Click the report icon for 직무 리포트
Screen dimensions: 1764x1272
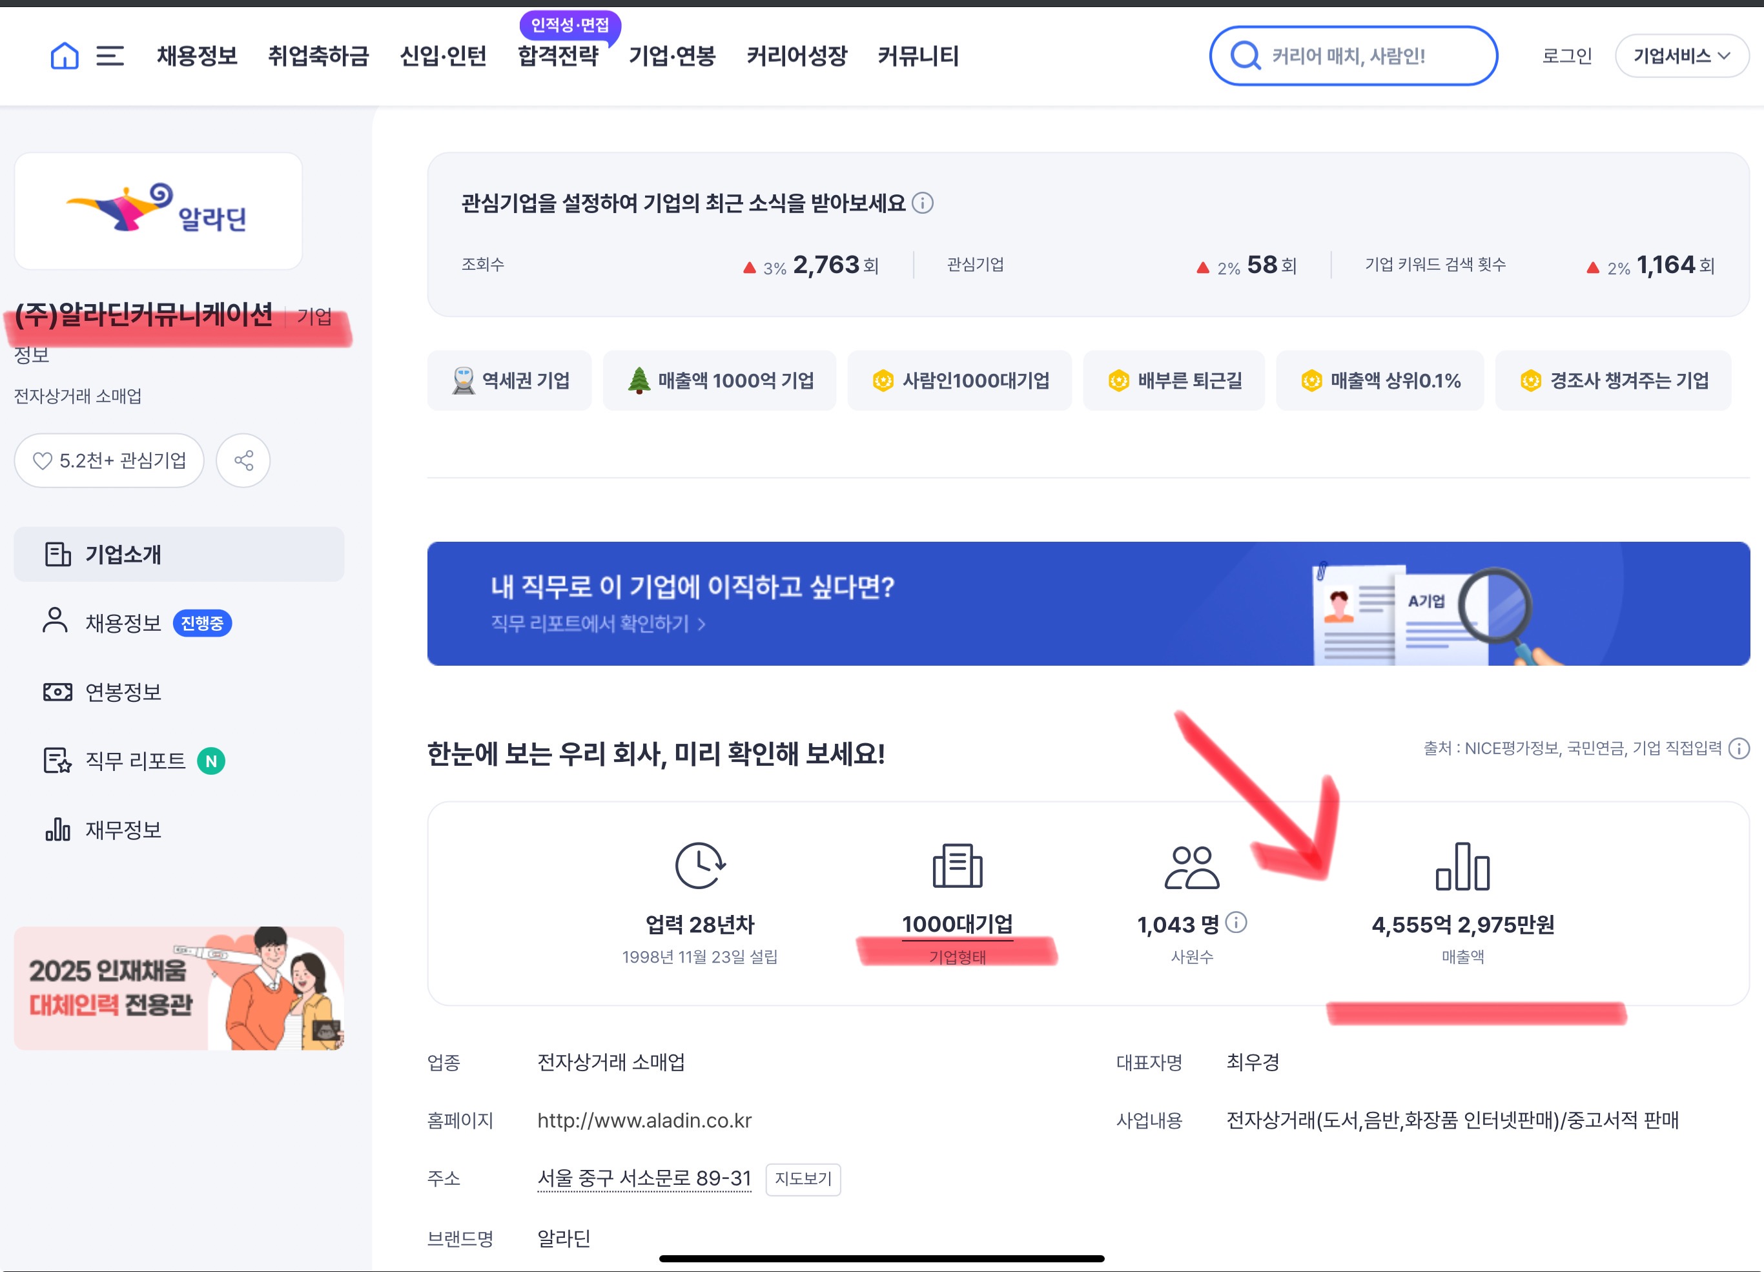pyautogui.click(x=57, y=760)
